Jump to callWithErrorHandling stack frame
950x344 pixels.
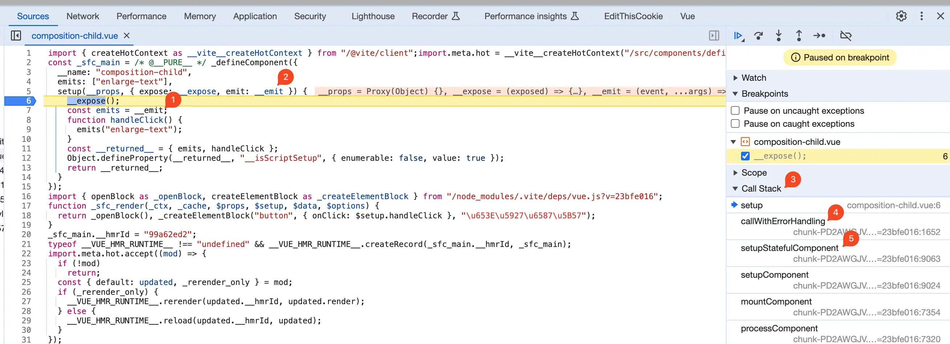[783, 221]
